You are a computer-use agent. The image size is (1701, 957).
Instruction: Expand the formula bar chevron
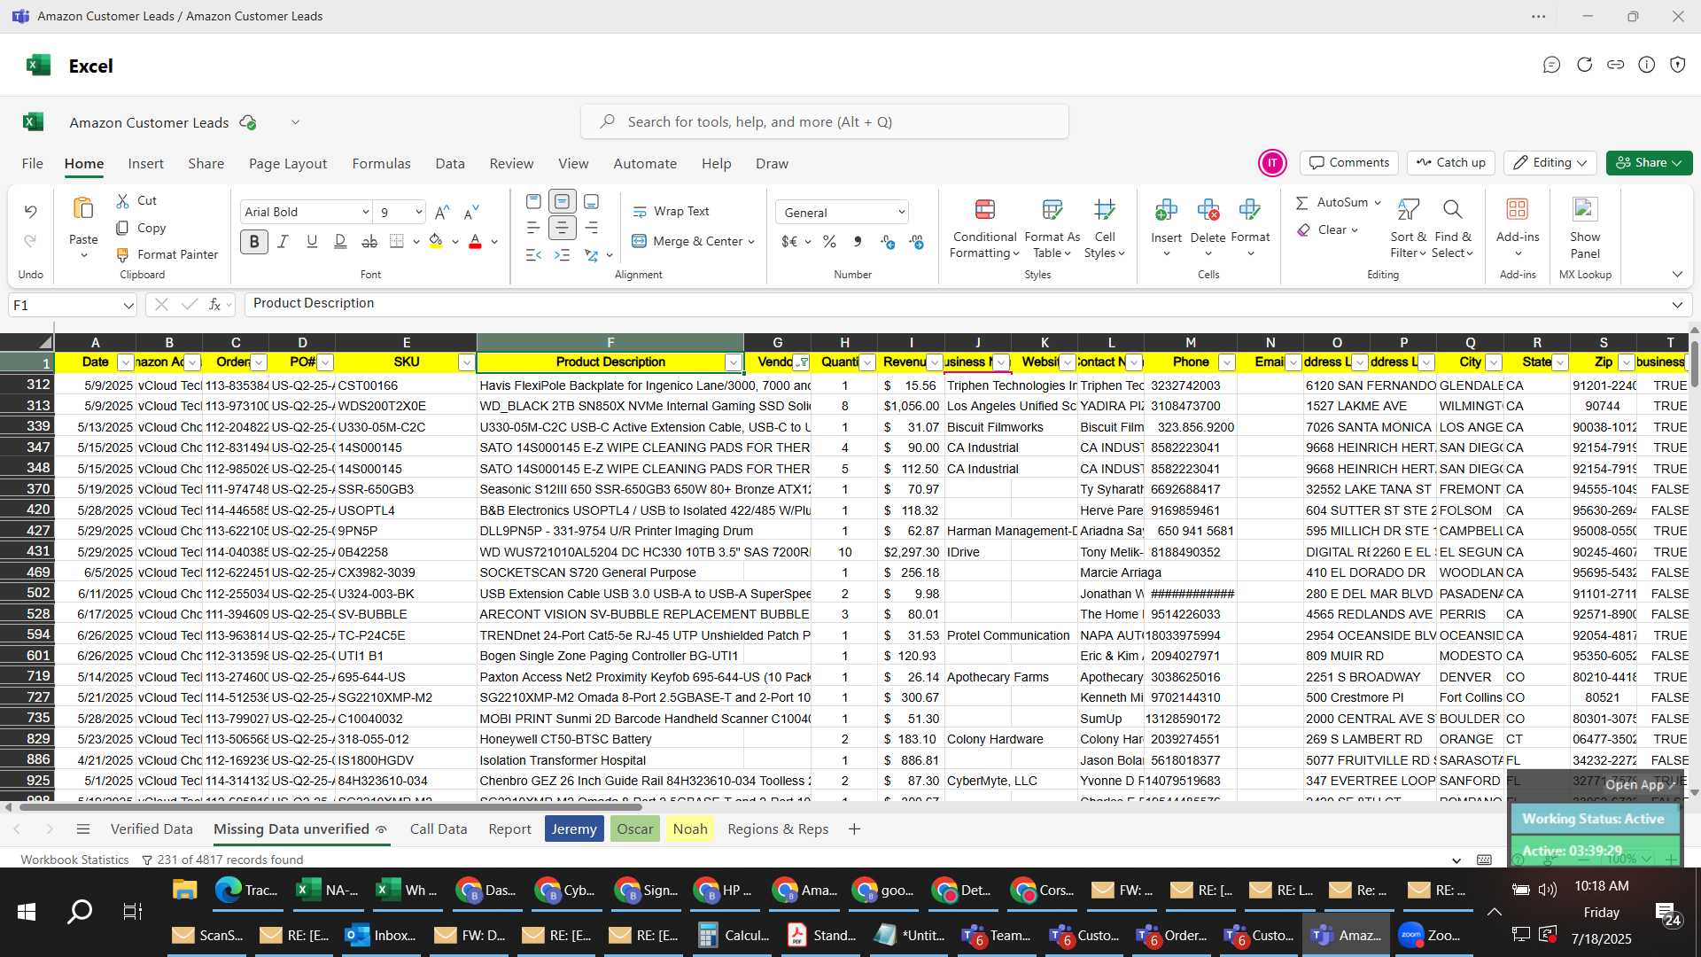coord(1677,305)
